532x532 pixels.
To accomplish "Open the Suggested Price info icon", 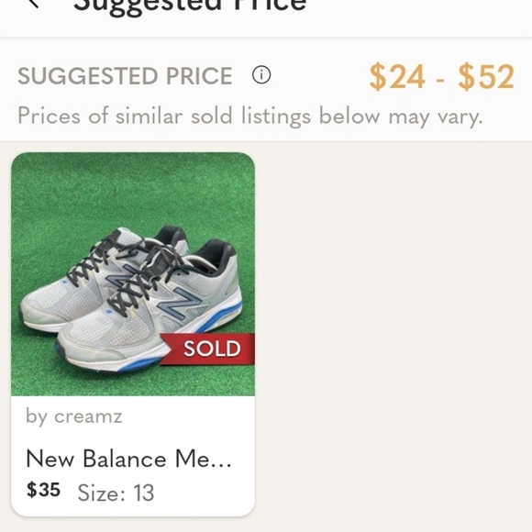I will (261, 74).
